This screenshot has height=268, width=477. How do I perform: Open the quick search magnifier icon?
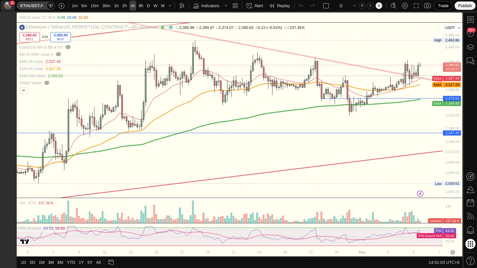coord(394,6)
